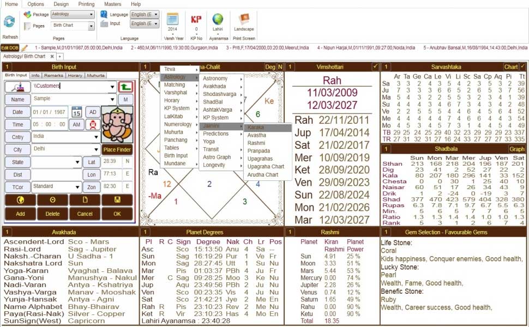This screenshot has height=327, width=529.
Task: Click the Delete button
Action: pos(53,214)
